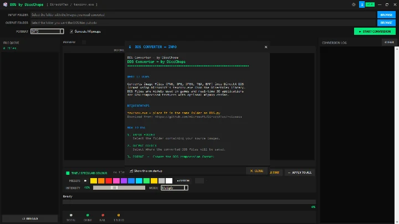Image resolution: width=399 pixels, height=224 pixels.
Task: Click the red Fail counter icon
Action: coord(103,215)
